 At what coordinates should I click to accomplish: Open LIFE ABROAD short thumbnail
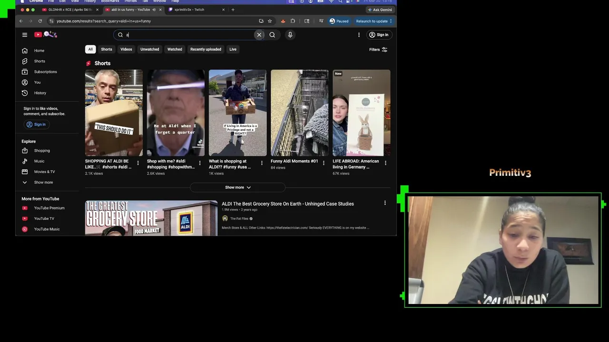[361, 113]
